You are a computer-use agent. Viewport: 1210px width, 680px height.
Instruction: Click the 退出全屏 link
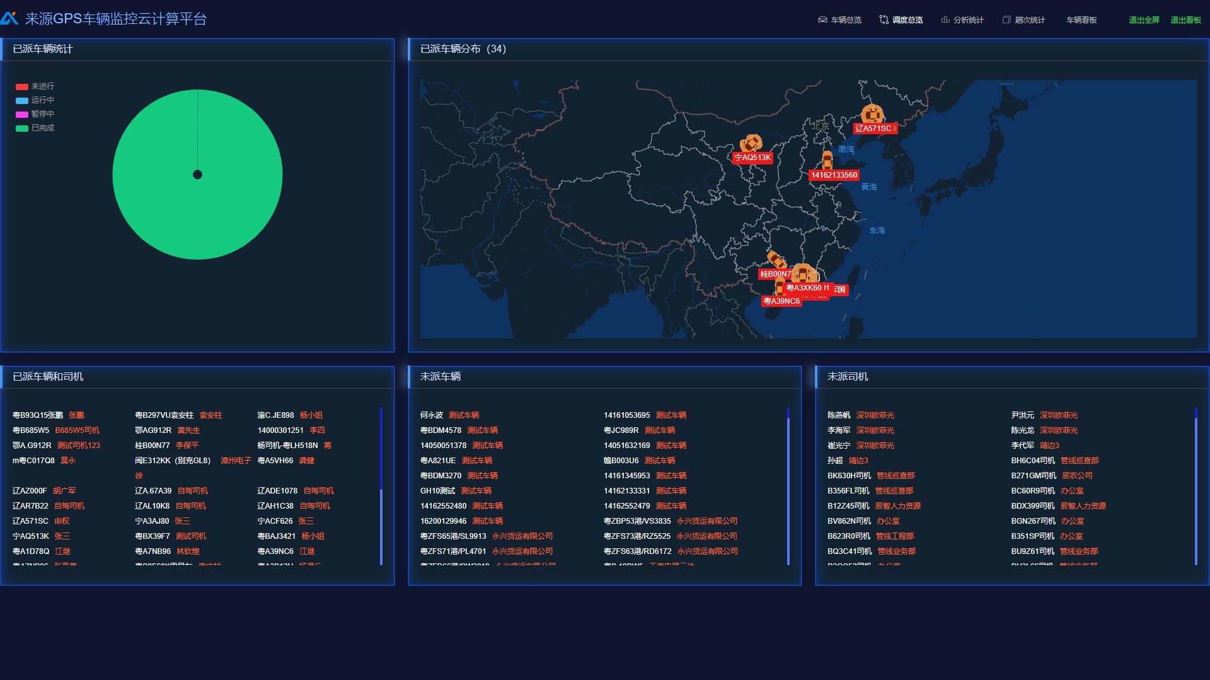pos(1144,20)
